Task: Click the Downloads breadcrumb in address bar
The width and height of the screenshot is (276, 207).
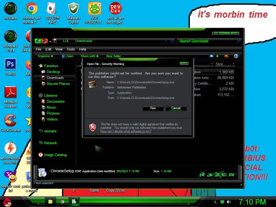Action: (x=84, y=41)
